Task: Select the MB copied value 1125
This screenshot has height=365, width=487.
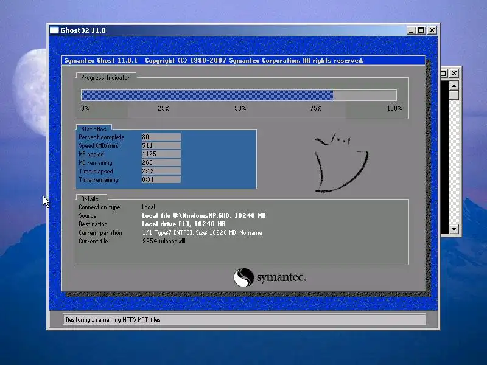Action: [x=161, y=154]
